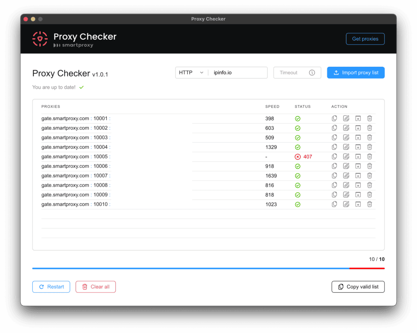Sort by the SPEED column header
The height and width of the screenshot is (333, 417).
(x=272, y=107)
